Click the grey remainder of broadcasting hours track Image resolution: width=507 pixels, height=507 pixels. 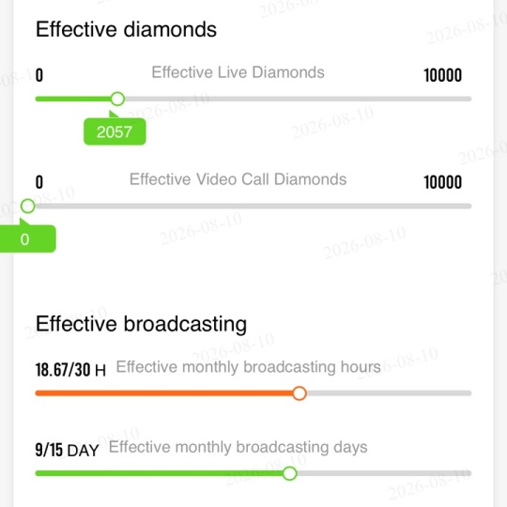pos(390,393)
